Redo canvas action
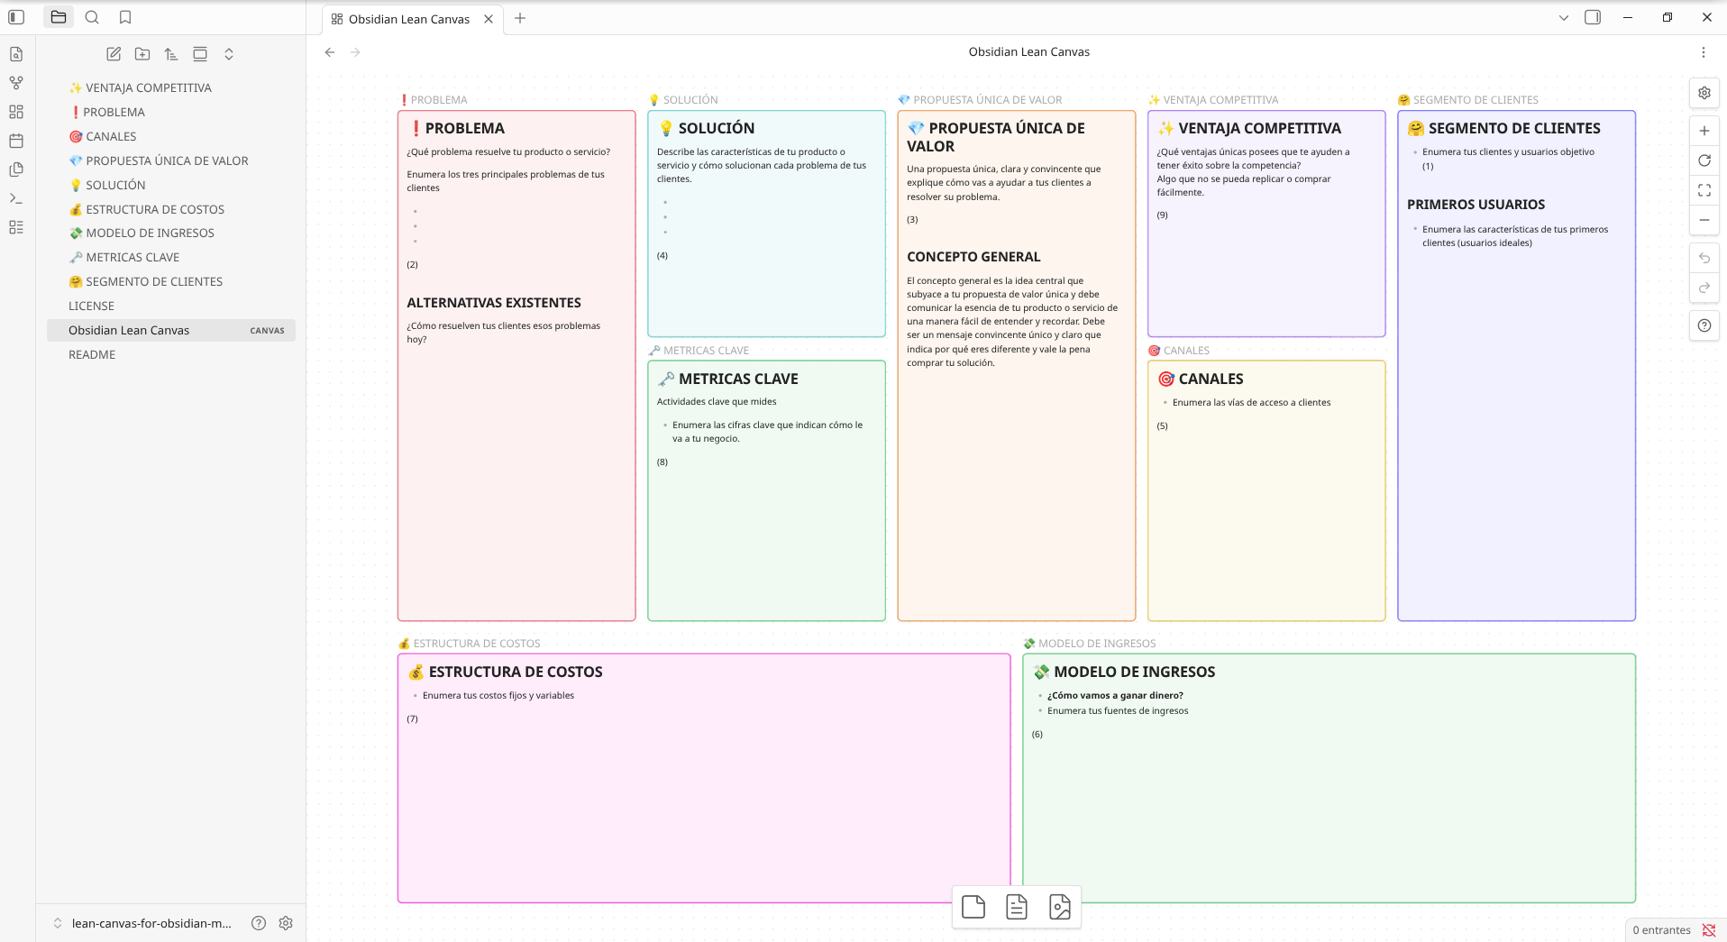Screen dimensions: 1727x942 click(1704, 288)
